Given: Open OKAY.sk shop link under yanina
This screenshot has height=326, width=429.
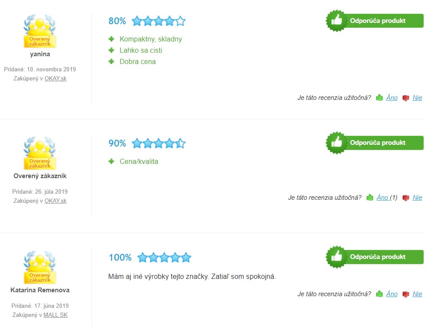Looking at the screenshot, I should (55, 78).
